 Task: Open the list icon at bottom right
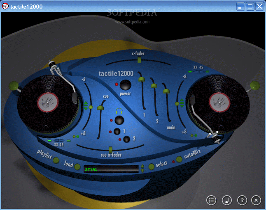pyautogui.click(x=211, y=200)
